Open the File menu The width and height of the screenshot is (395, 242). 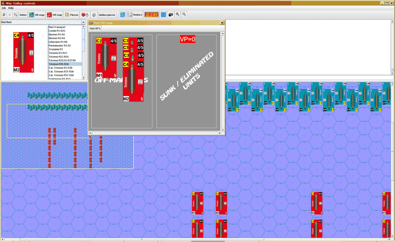point(4,8)
